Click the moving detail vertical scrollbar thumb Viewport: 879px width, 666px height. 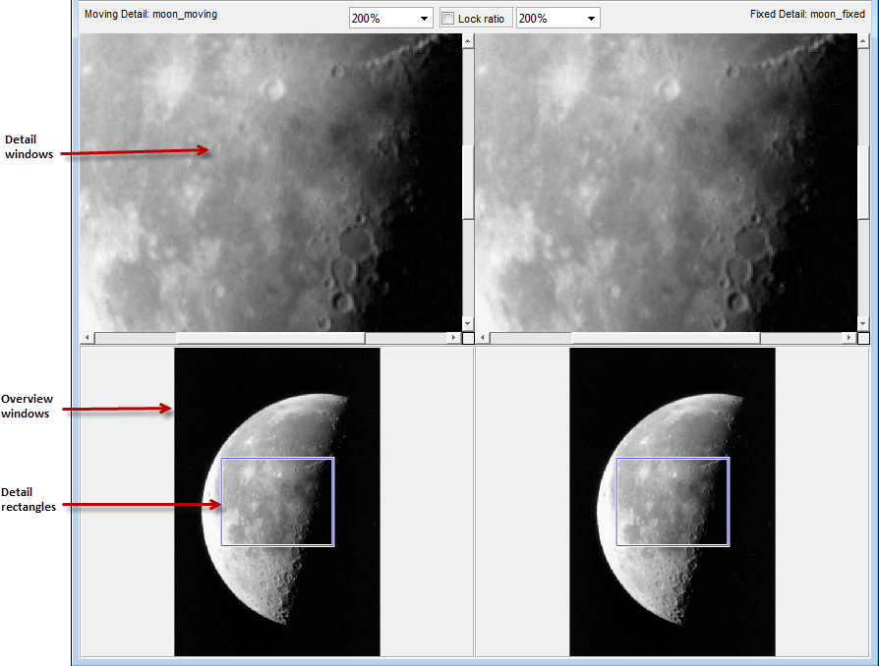pyautogui.click(x=468, y=182)
